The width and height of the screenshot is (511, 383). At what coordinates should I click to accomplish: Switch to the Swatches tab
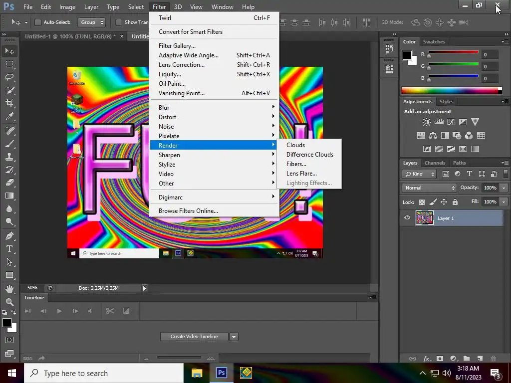tap(434, 42)
